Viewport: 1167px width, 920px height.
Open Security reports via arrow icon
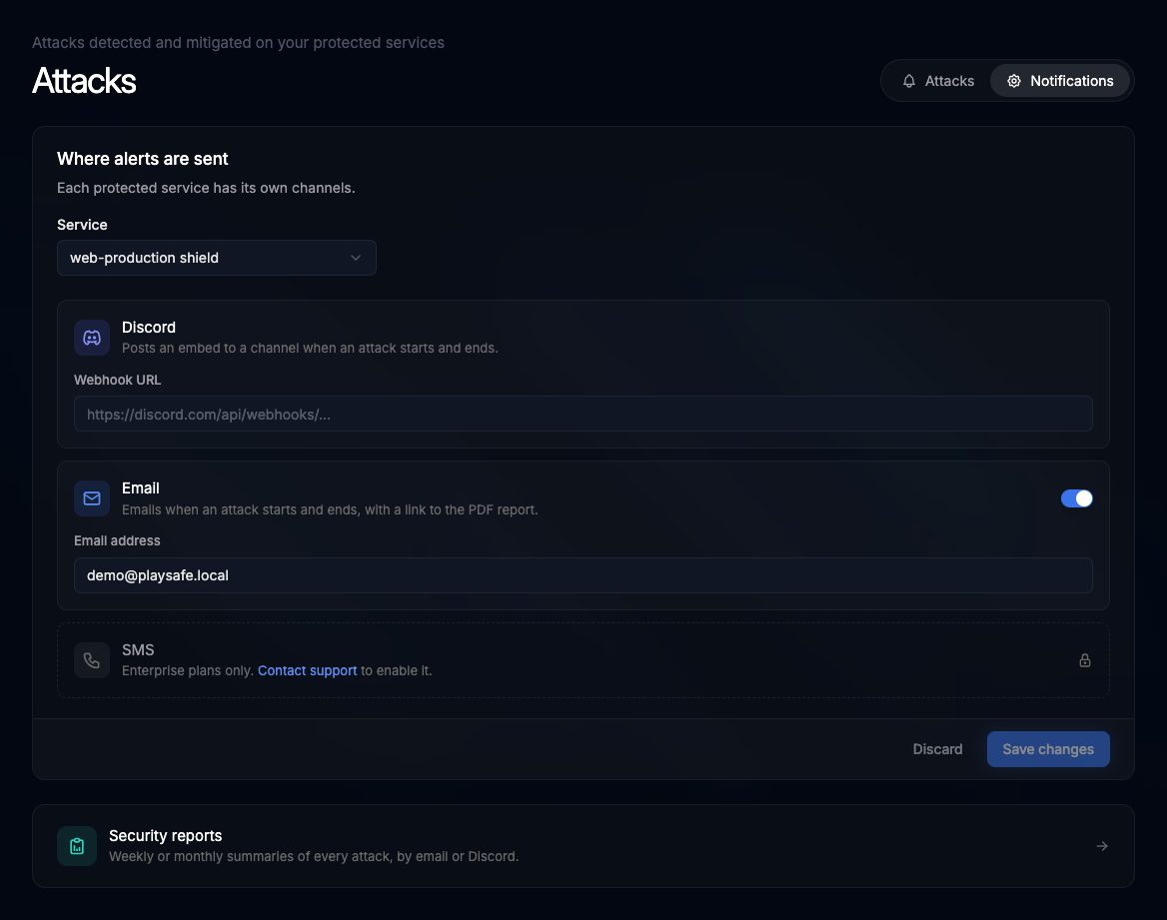pos(1101,846)
